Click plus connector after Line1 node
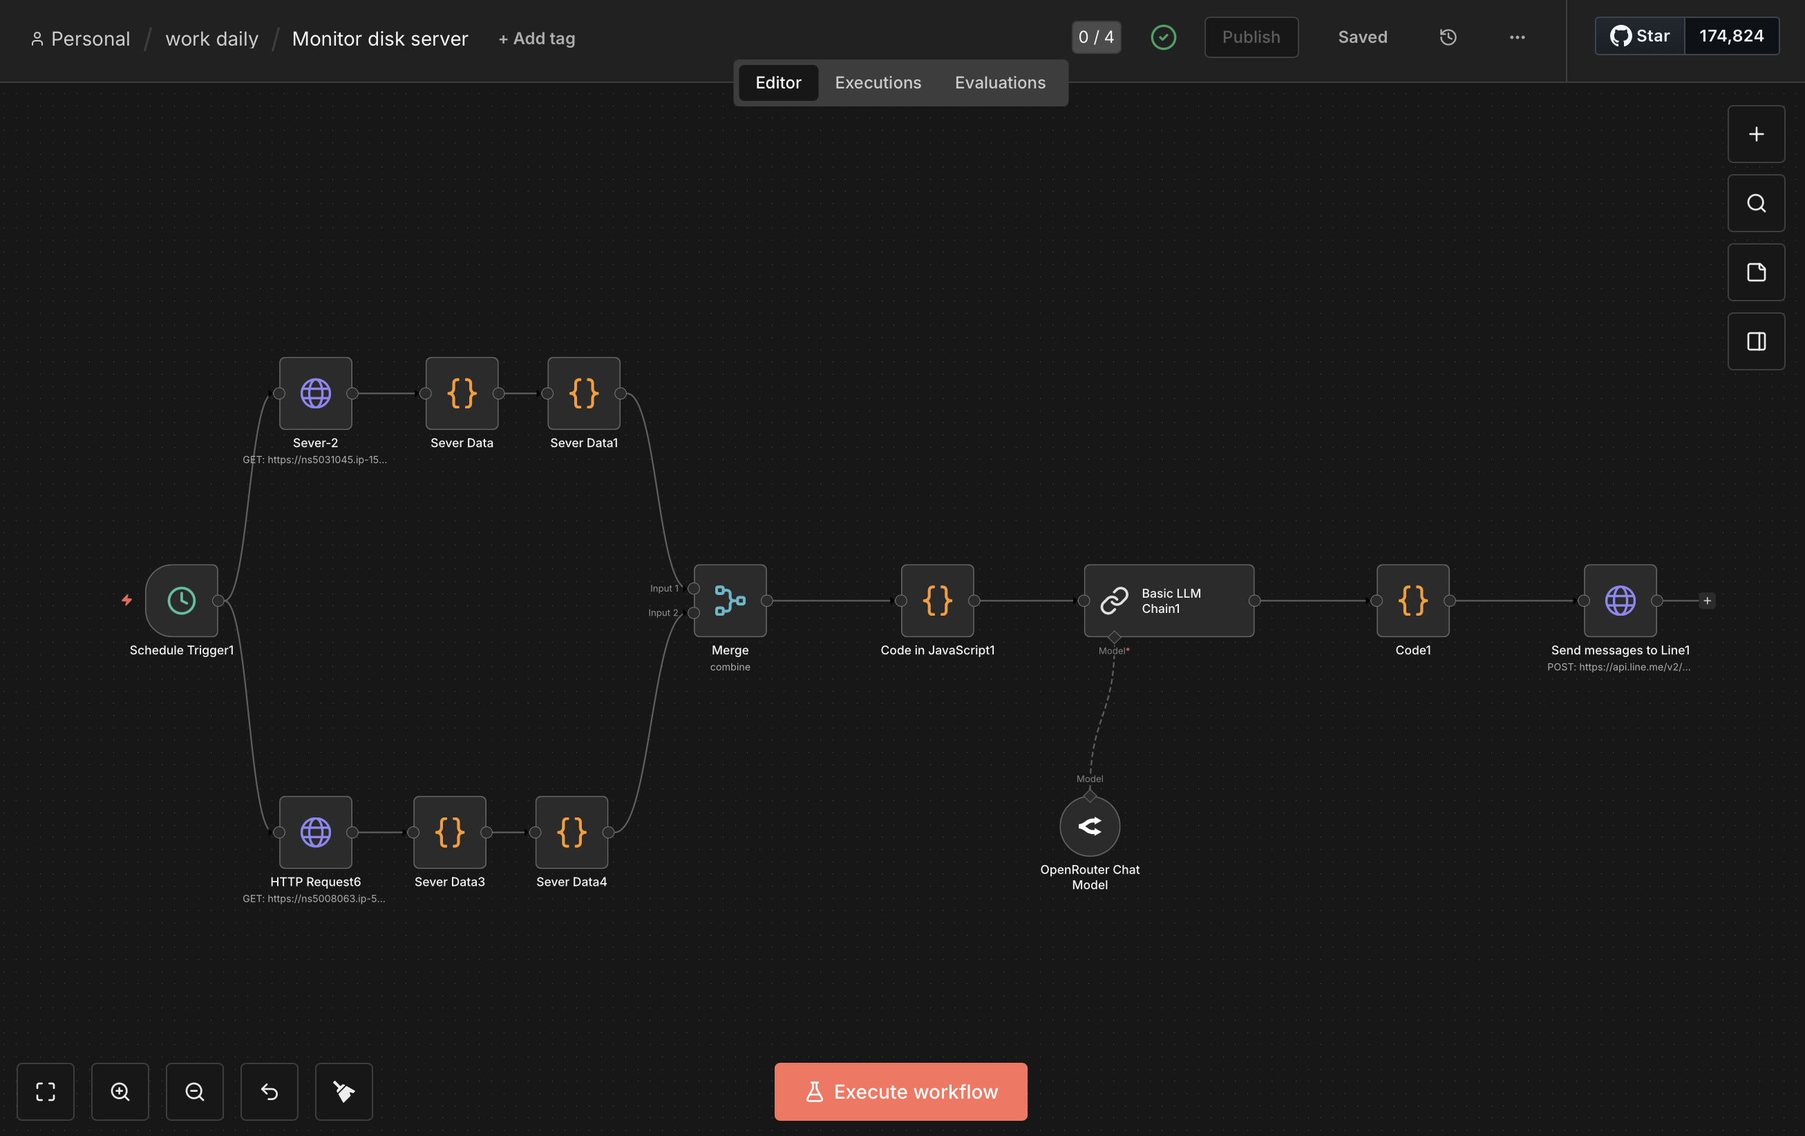The height and width of the screenshot is (1136, 1805). click(1707, 600)
